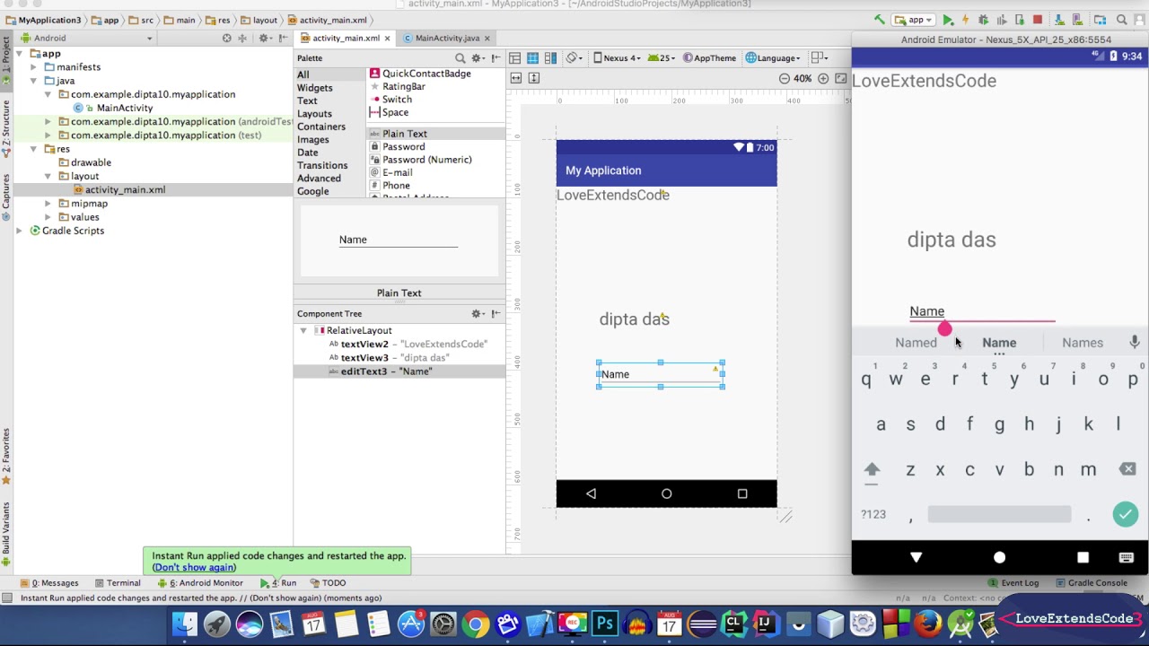Expand the mipmap folder

[x=48, y=204]
